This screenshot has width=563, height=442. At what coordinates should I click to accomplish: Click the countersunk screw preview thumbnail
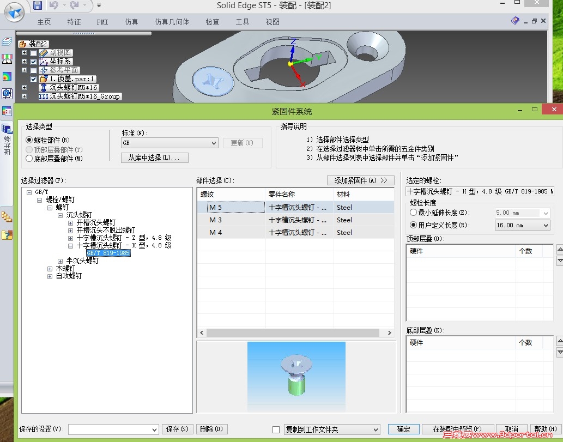click(296, 377)
